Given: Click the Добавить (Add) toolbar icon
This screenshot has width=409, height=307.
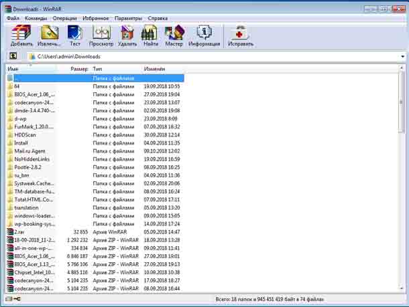Looking at the screenshot, I should pyautogui.click(x=21, y=35).
